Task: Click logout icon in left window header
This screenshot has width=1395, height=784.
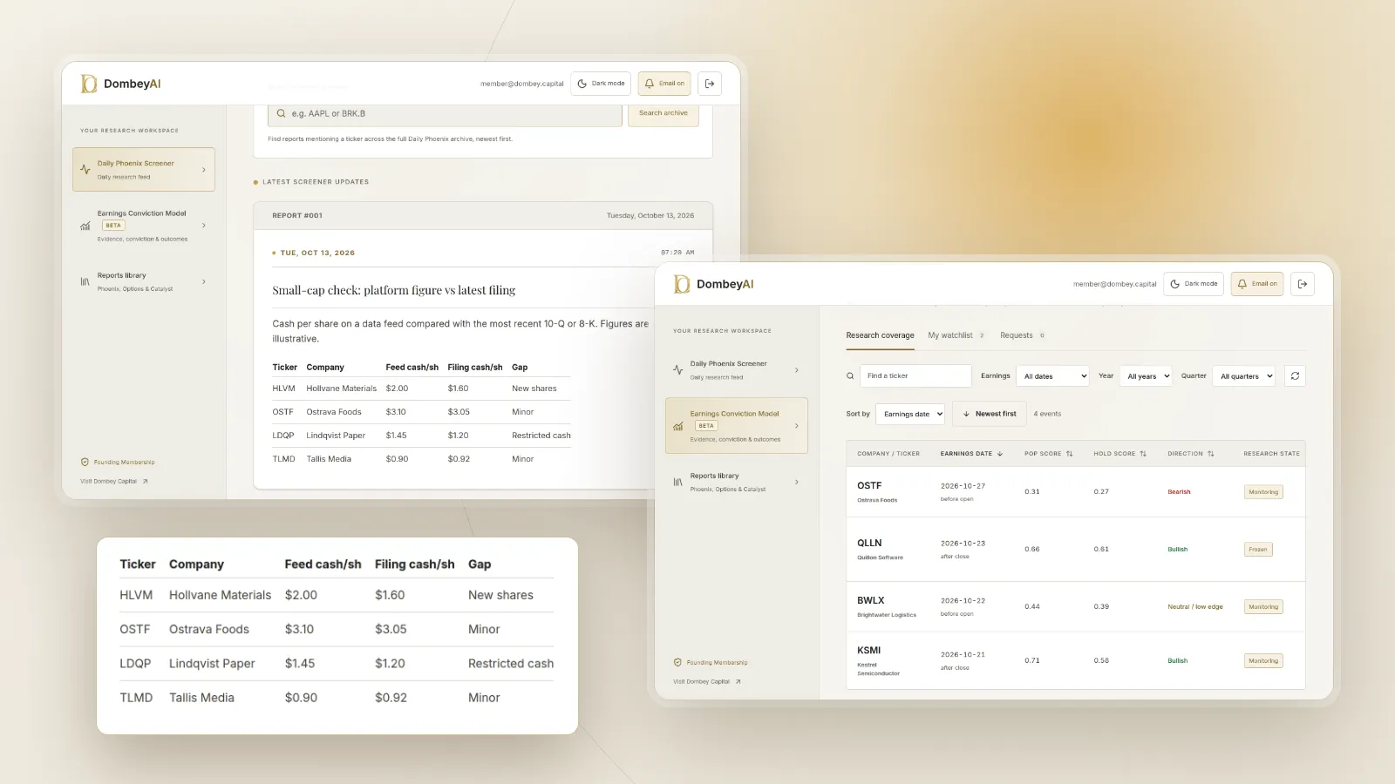Action: click(x=710, y=84)
